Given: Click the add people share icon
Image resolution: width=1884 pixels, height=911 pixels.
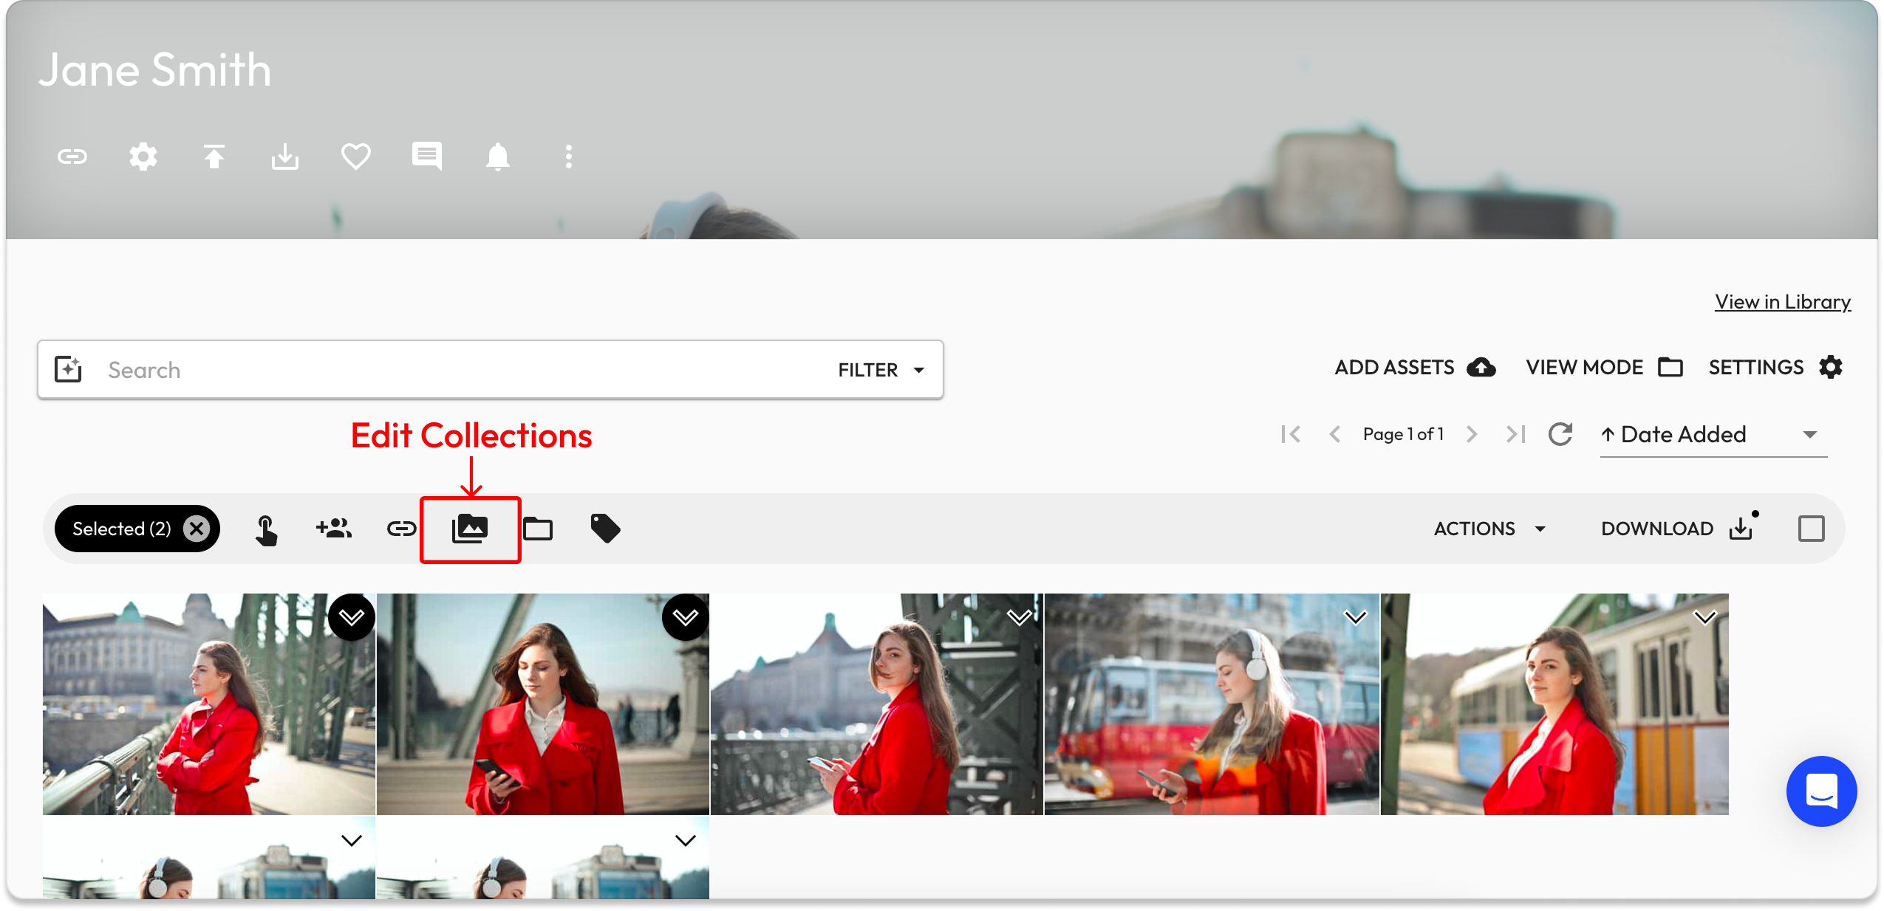Looking at the screenshot, I should click(x=334, y=529).
